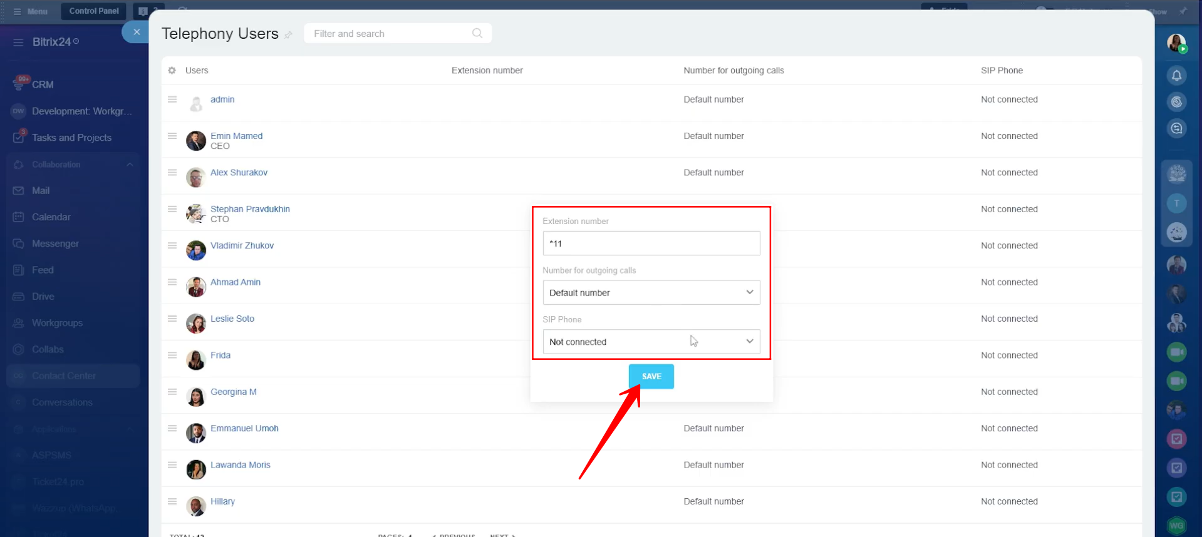Viewport: 1202px width, 537px height.
Task: Open Tasks and Projects in sidebar
Action: coord(71,138)
